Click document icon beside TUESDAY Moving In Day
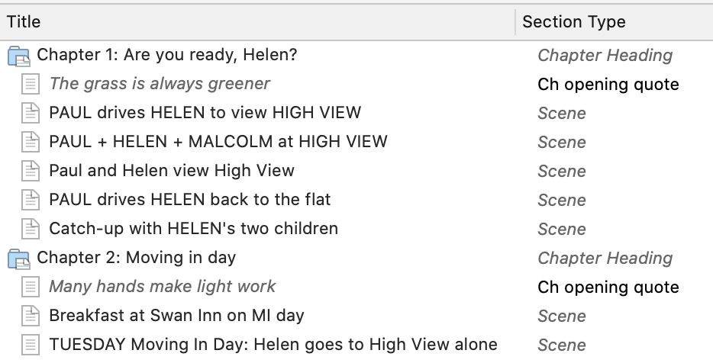Image resolution: width=713 pixels, height=363 pixels. tap(31, 345)
